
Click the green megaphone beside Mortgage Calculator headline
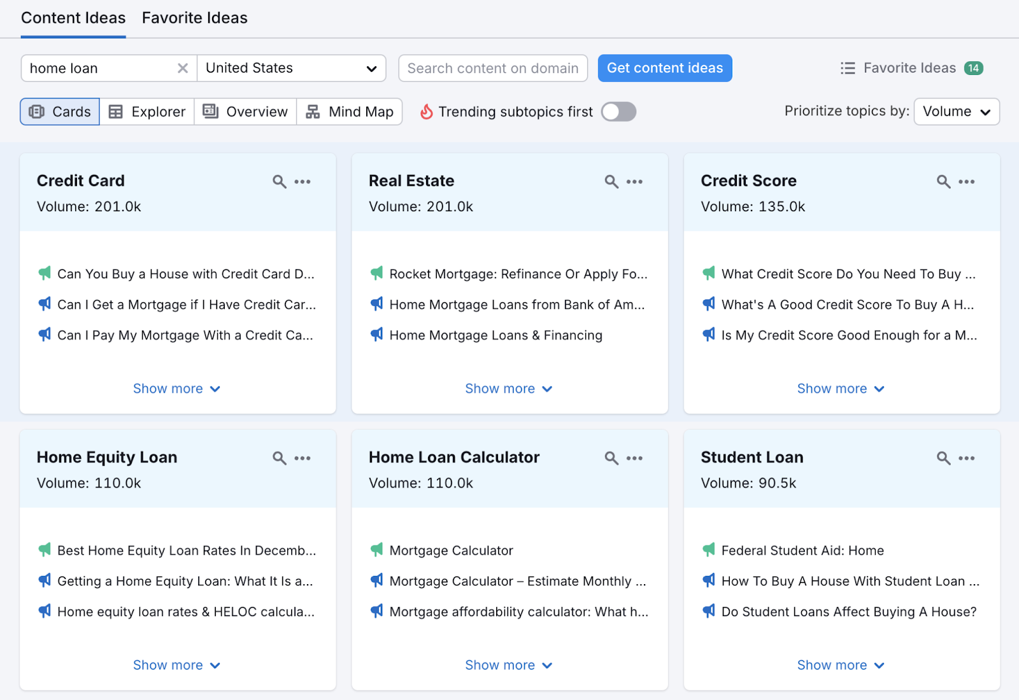point(376,550)
